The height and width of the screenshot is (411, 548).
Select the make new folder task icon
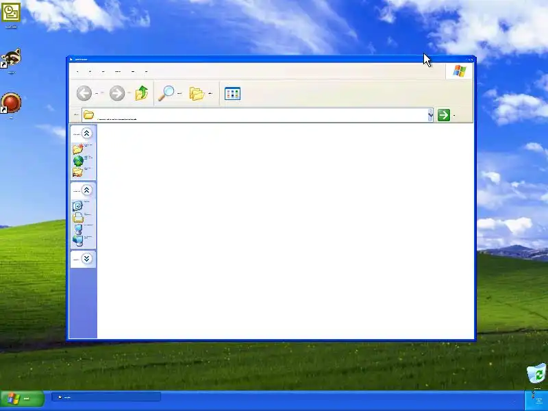(x=78, y=149)
